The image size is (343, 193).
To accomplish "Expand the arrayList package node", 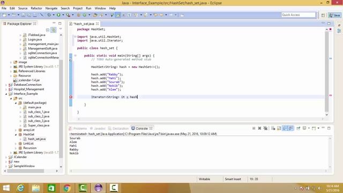I will (x=16, y=130).
